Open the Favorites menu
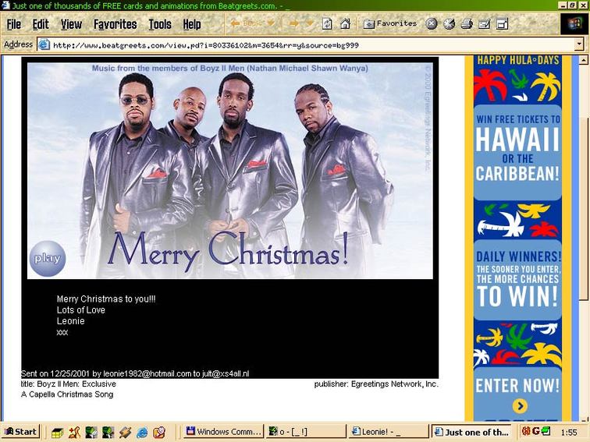Image resolution: width=590 pixels, height=442 pixels. [116, 24]
